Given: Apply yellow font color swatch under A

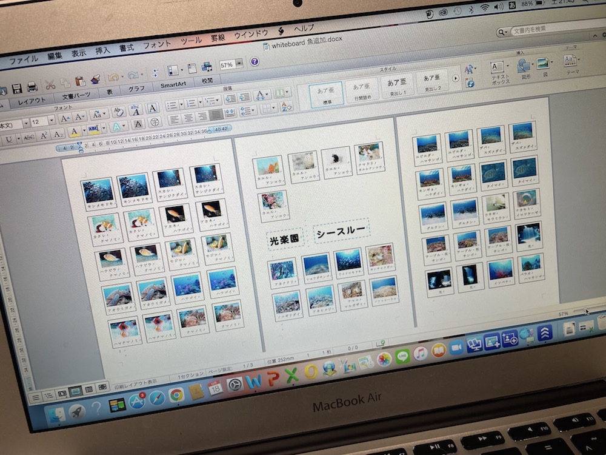Looking at the screenshot, I should (x=74, y=132).
